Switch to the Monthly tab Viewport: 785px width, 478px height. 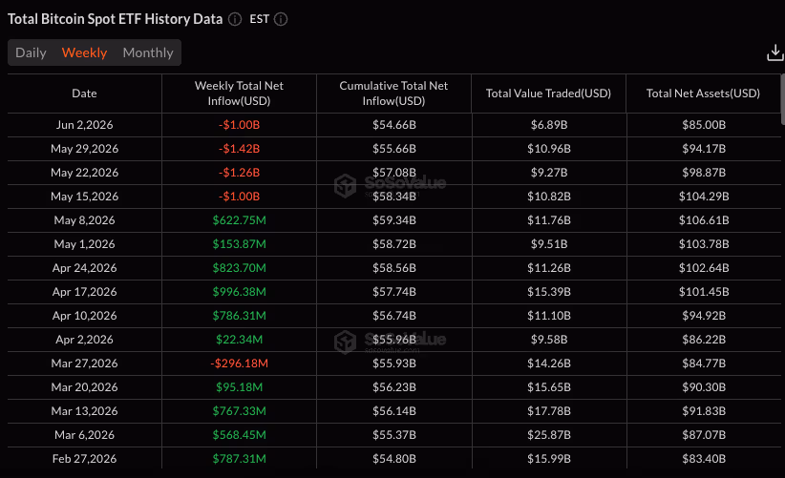point(148,52)
